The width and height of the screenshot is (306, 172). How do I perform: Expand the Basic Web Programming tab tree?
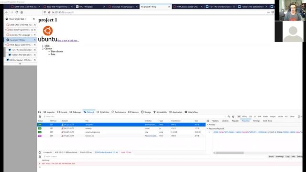click(5, 30)
